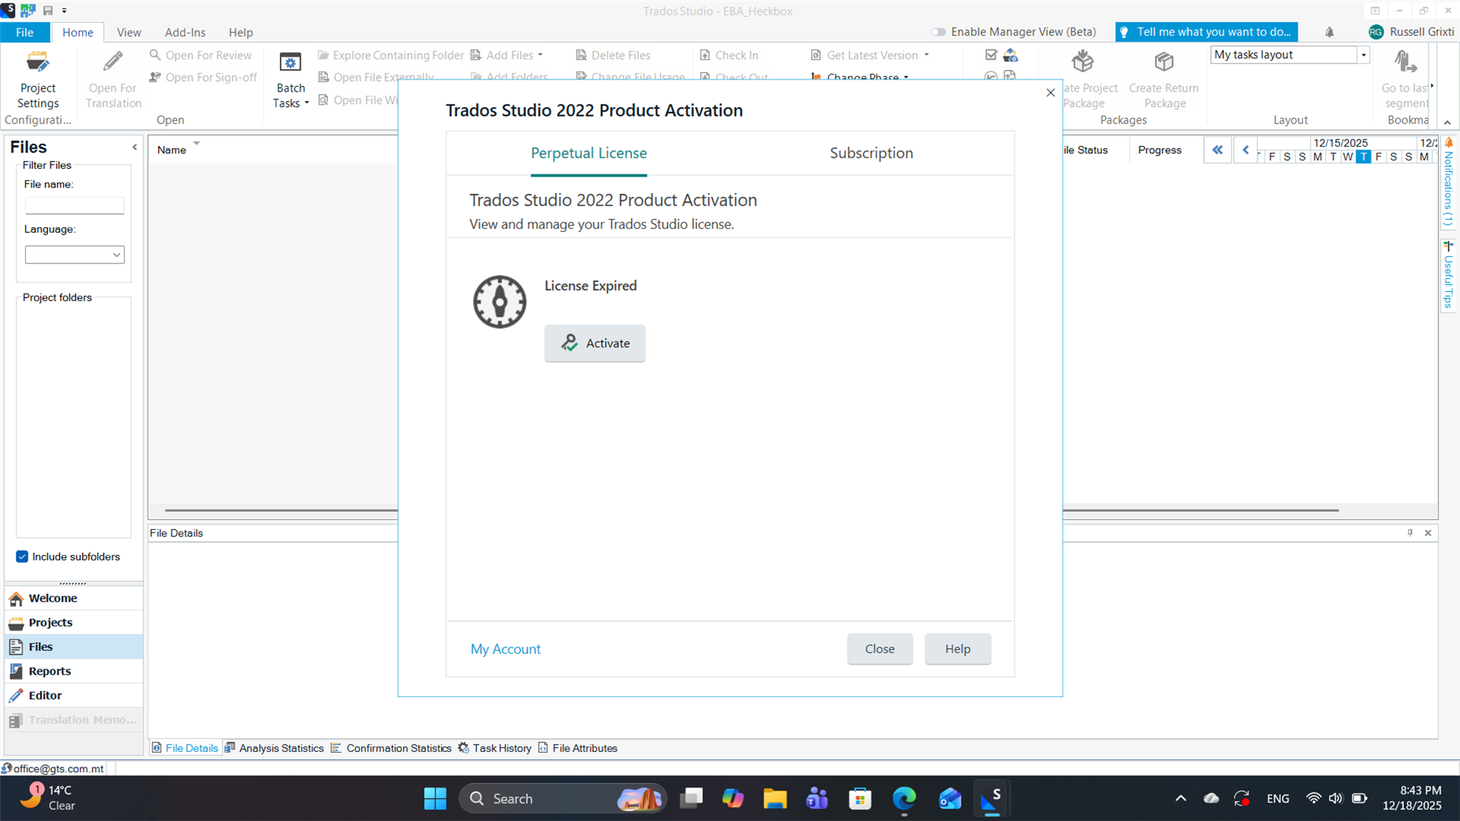Open Project Settings
The width and height of the screenshot is (1460, 821).
tap(37, 77)
